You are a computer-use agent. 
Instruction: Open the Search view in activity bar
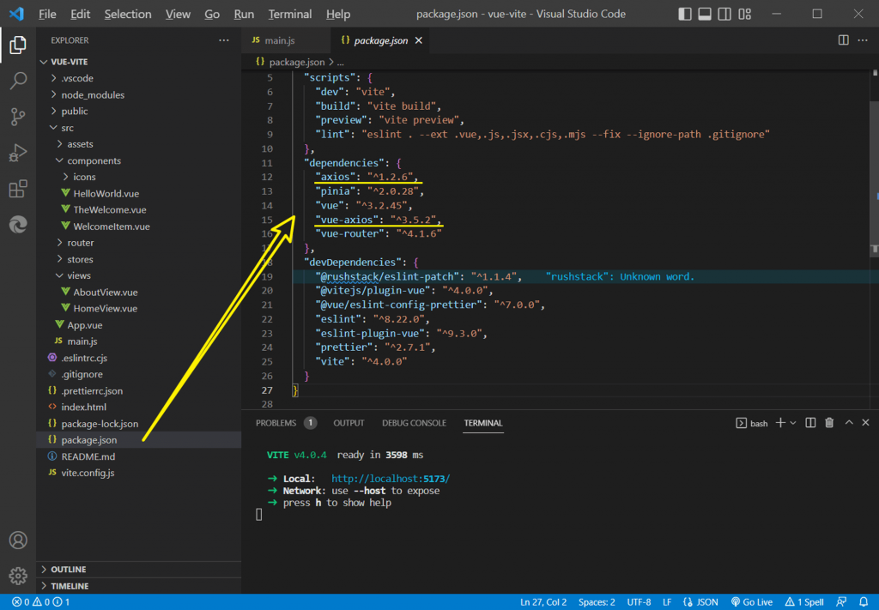click(x=17, y=82)
